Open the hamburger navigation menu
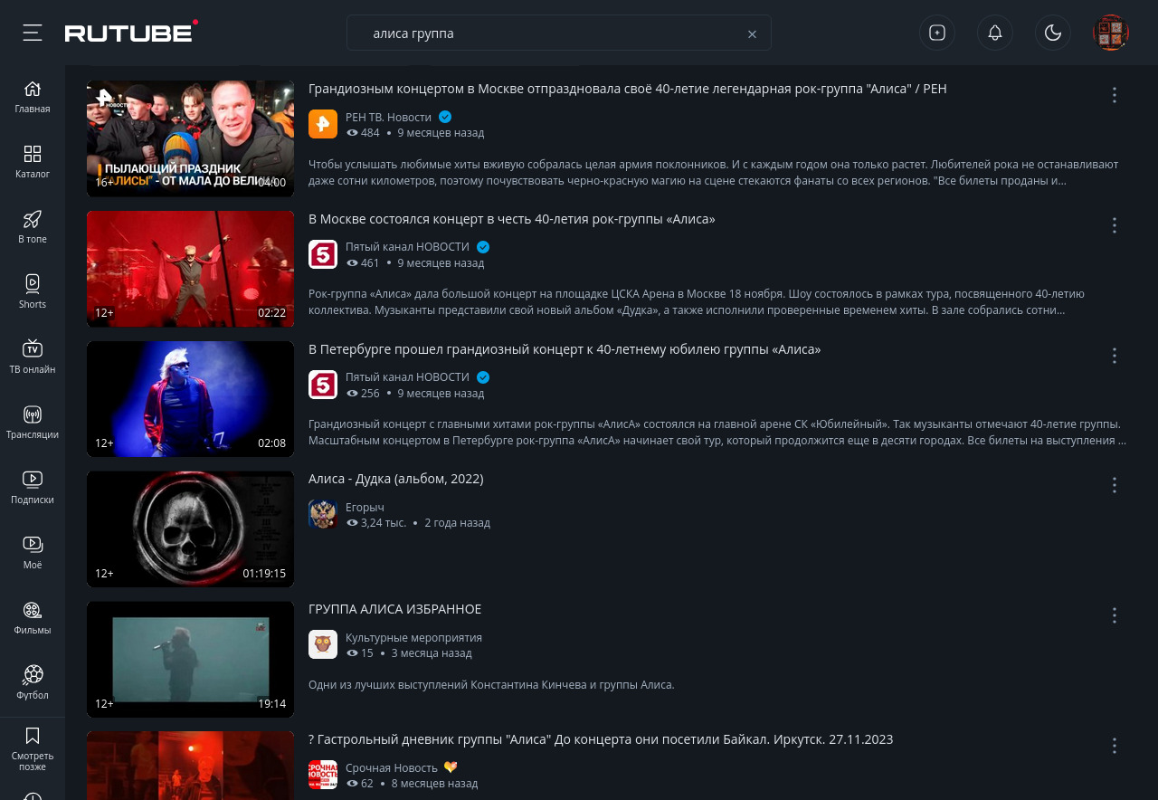The height and width of the screenshot is (800, 1158). tap(33, 33)
